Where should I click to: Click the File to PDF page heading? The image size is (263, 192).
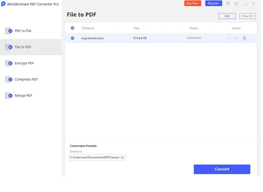coord(82,15)
